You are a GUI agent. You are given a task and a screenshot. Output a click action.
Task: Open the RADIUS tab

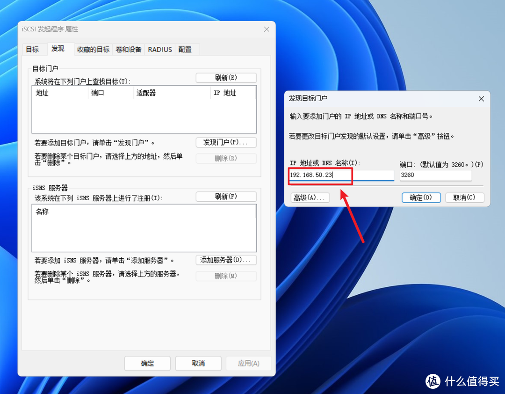[159, 49]
